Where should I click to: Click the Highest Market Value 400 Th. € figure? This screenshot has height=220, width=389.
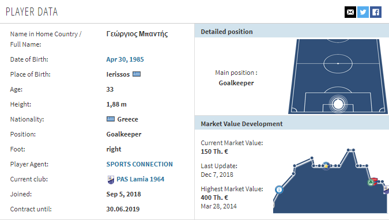click(x=214, y=198)
